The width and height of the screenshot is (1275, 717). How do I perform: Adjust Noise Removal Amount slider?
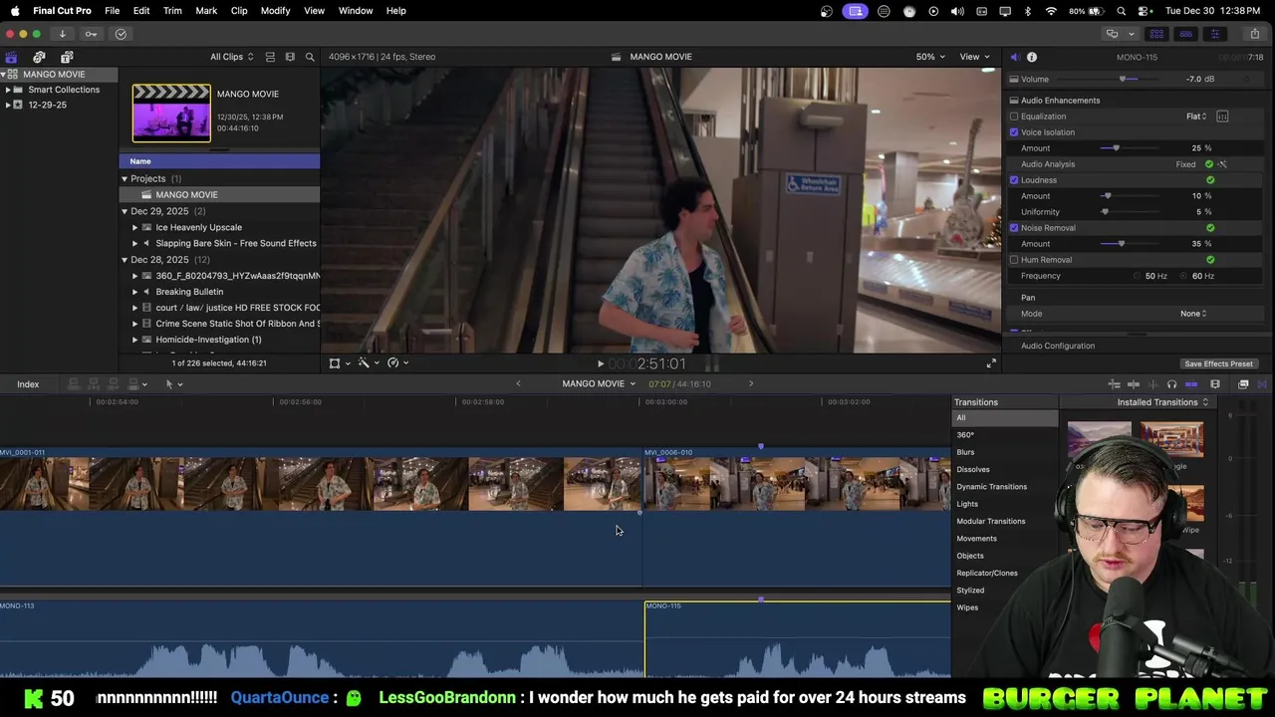[x=1121, y=244]
